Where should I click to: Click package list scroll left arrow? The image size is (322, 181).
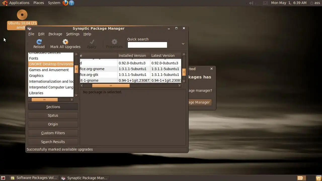[82, 85]
